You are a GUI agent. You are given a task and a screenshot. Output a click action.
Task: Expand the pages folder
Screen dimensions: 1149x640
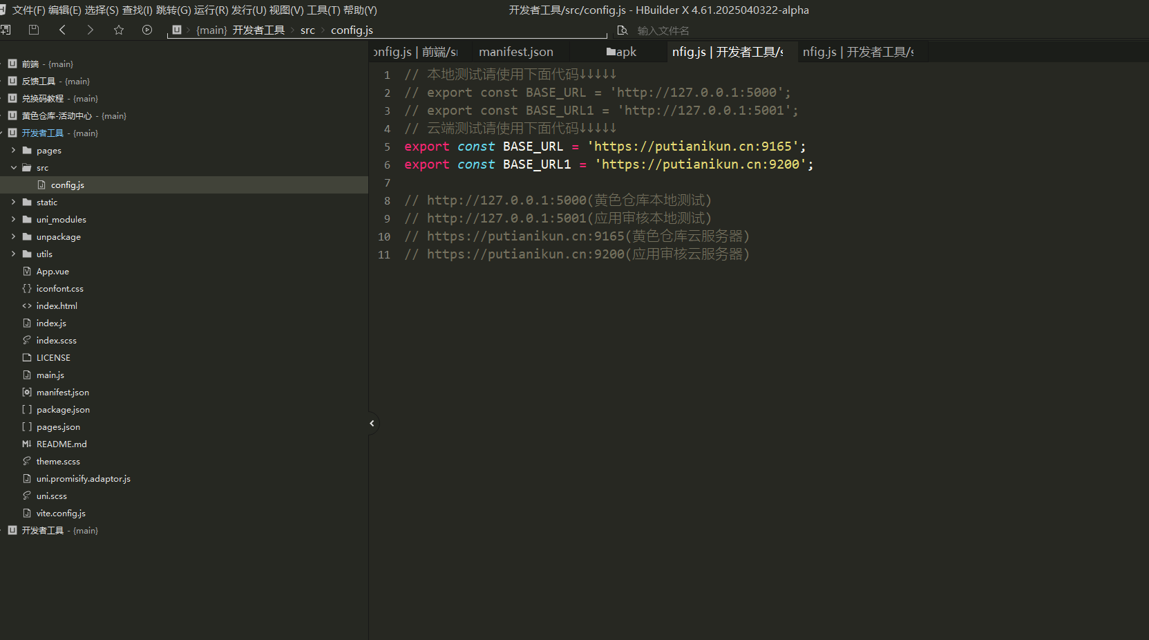pos(13,150)
